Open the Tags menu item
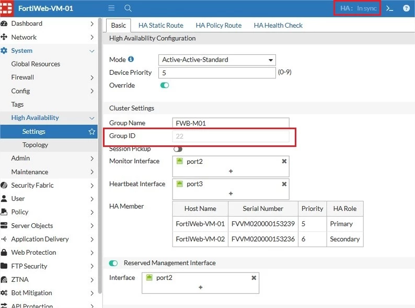Image resolution: width=415 pixels, height=308 pixels. click(17, 105)
